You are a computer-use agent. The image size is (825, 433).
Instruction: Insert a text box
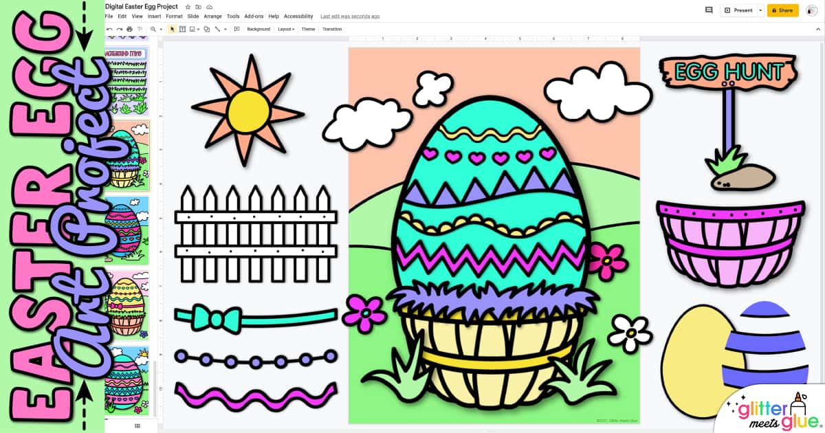[183, 30]
